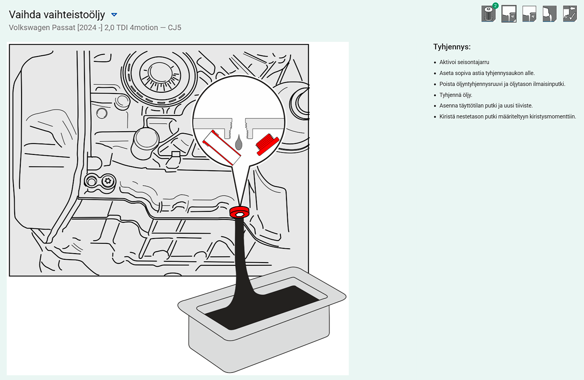Select the Asenna täyttötilan putki instruction
The width and height of the screenshot is (584, 380).
486,106
